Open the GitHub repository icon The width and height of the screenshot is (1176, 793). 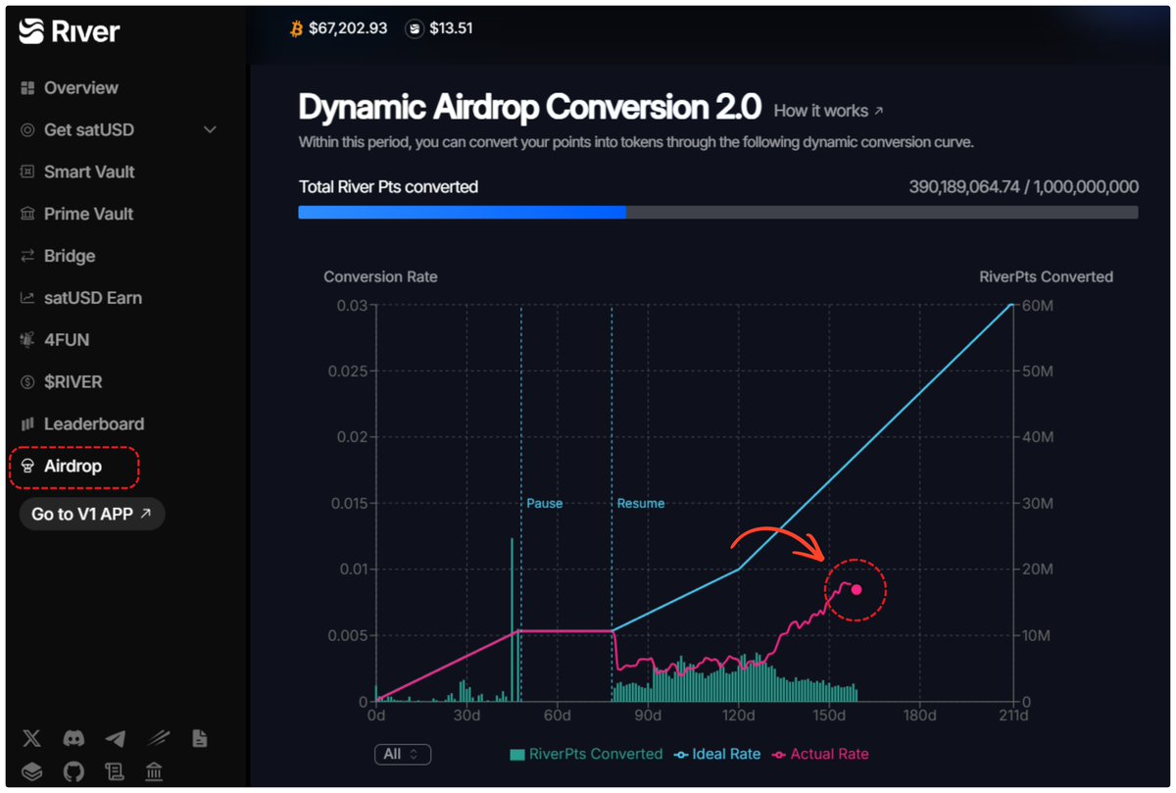pyautogui.click(x=73, y=771)
